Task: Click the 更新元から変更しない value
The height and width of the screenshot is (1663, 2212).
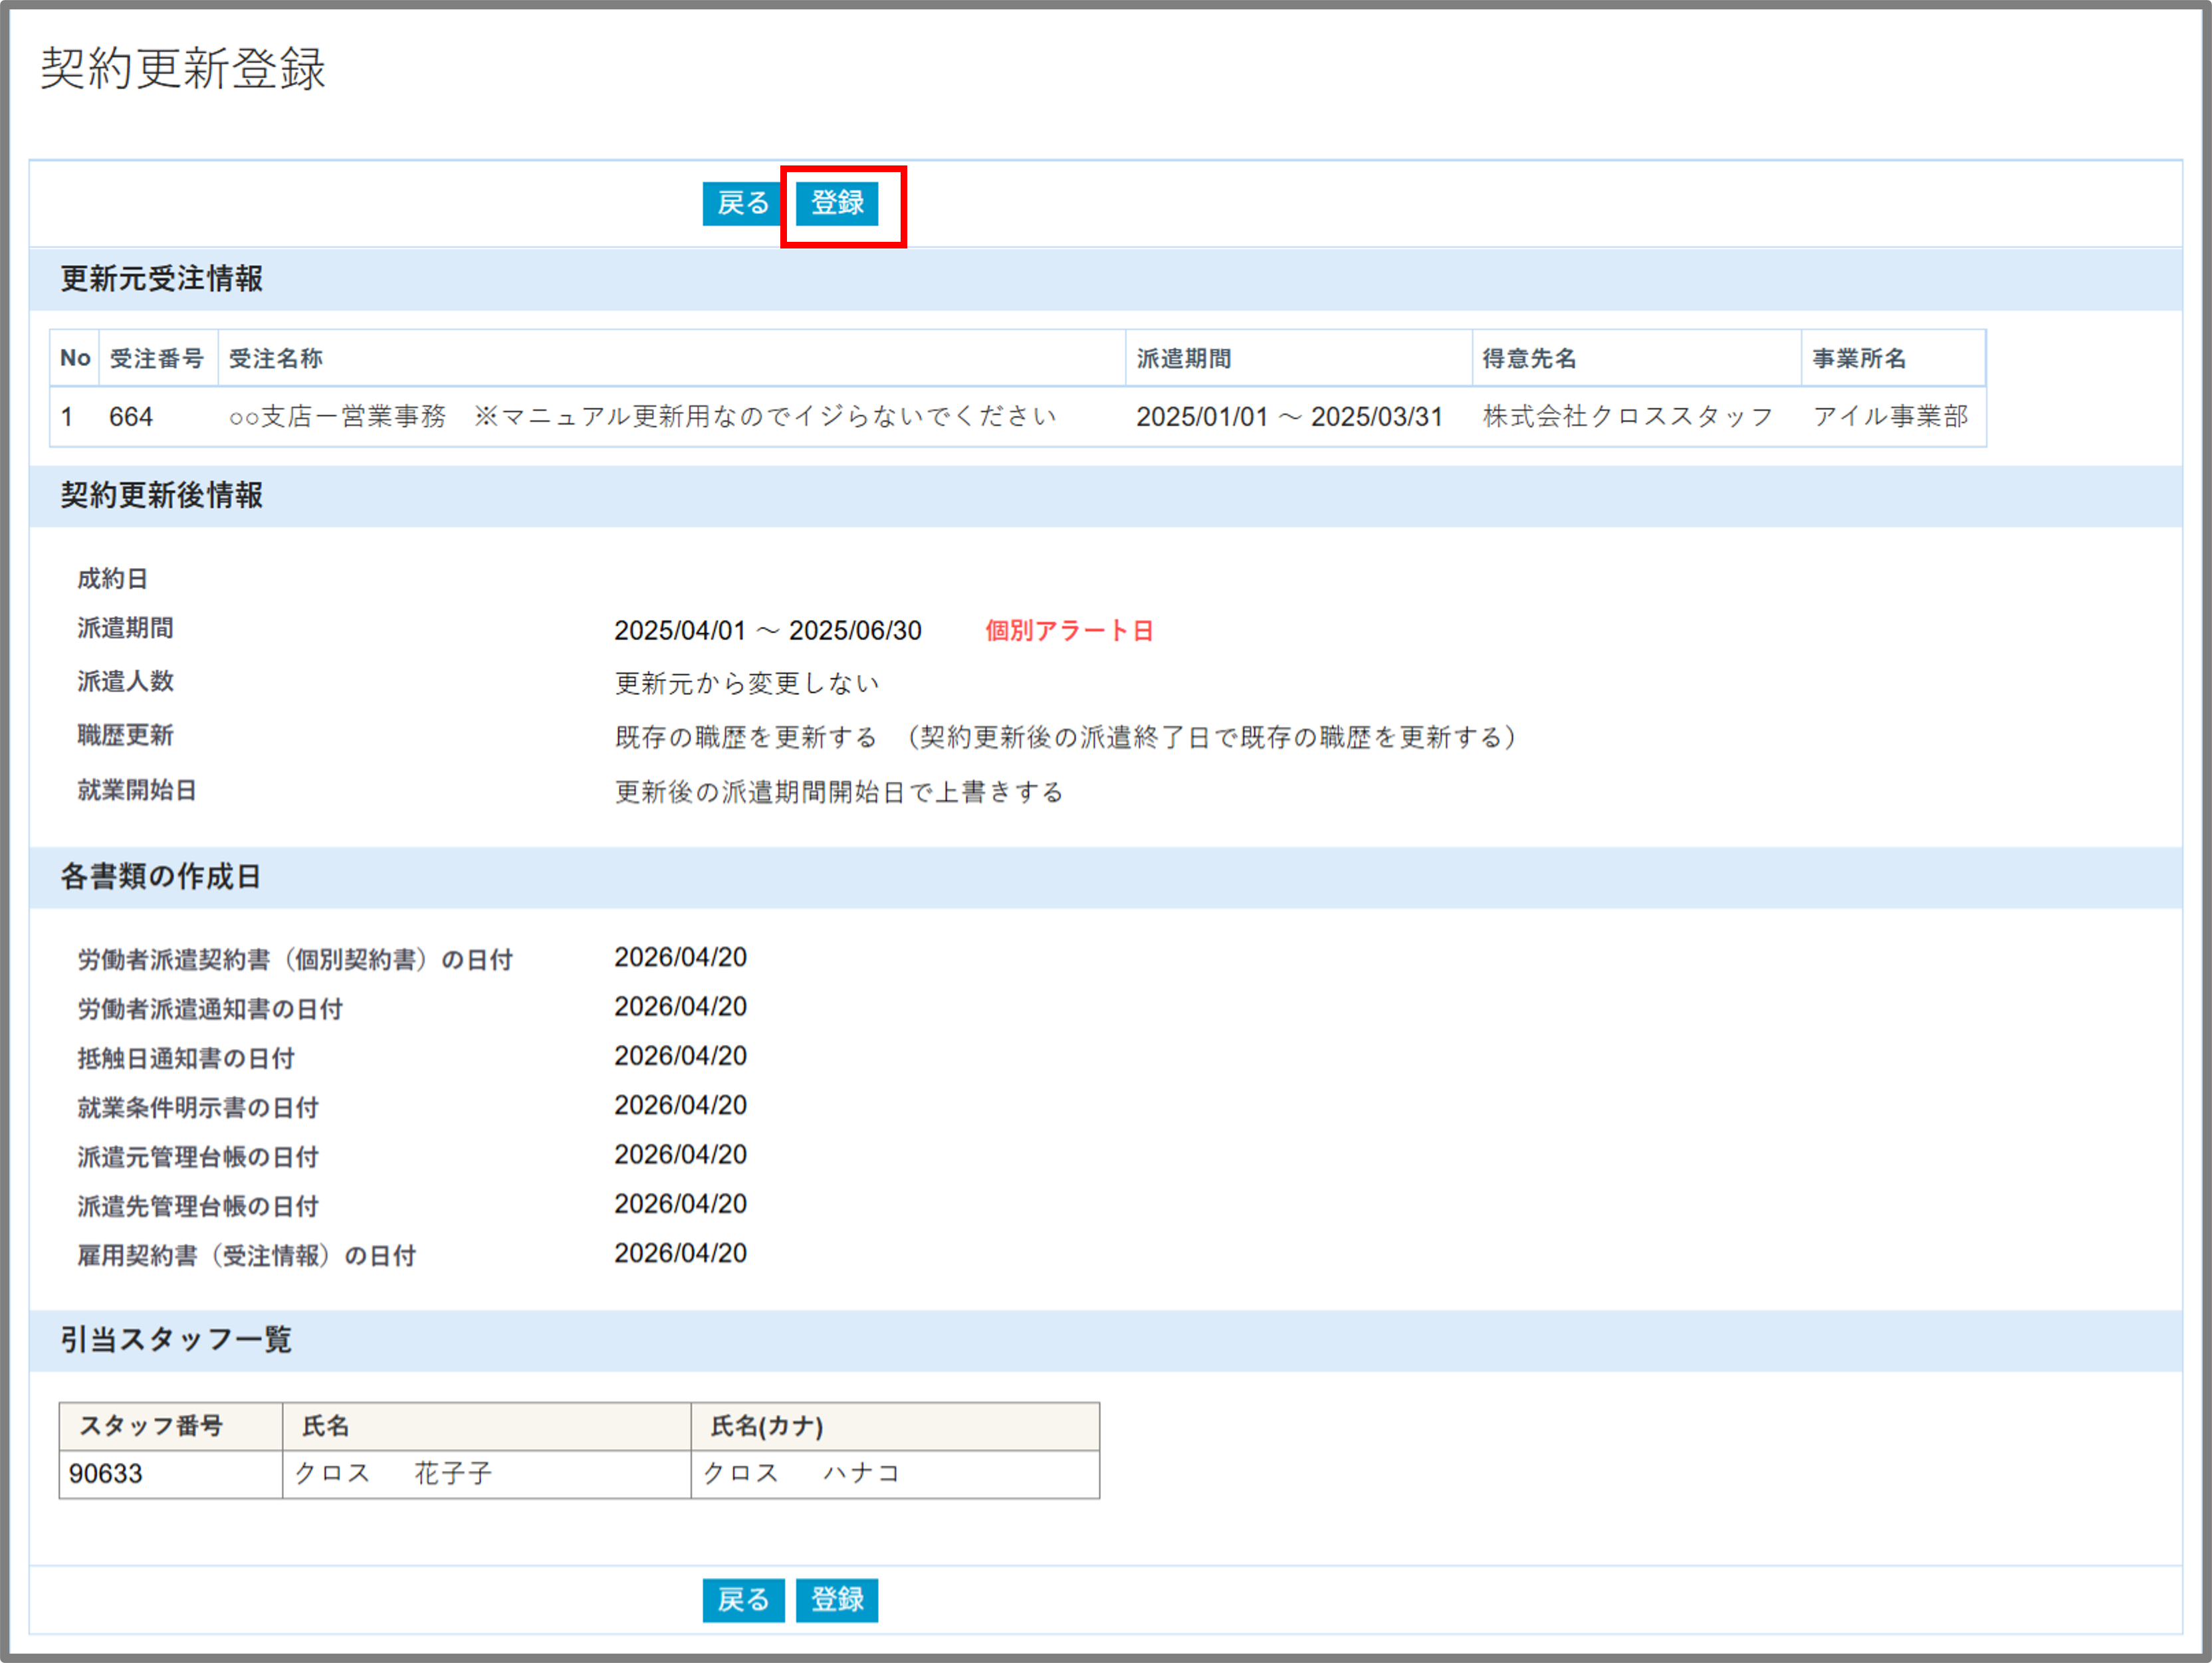Action: click(747, 684)
